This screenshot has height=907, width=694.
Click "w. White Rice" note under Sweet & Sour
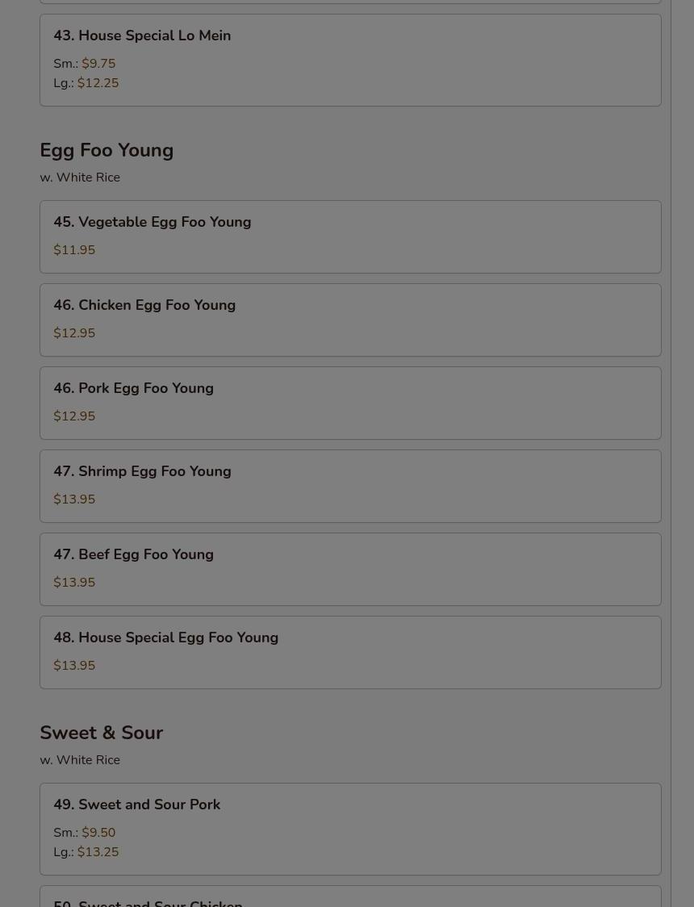pos(80,760)
